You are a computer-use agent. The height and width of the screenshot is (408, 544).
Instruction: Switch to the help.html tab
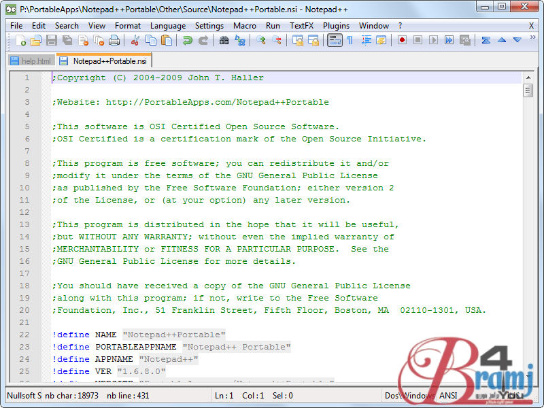pos(31,61)
